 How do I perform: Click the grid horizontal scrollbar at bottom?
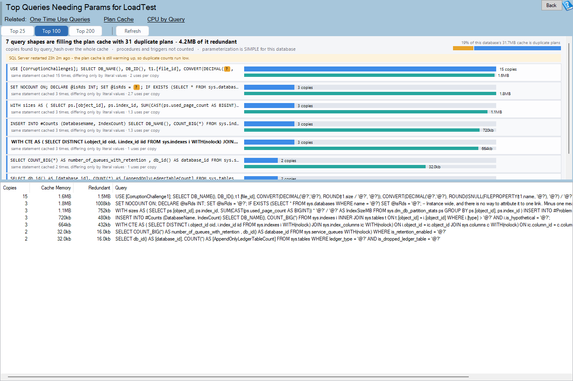pos(238,377)
